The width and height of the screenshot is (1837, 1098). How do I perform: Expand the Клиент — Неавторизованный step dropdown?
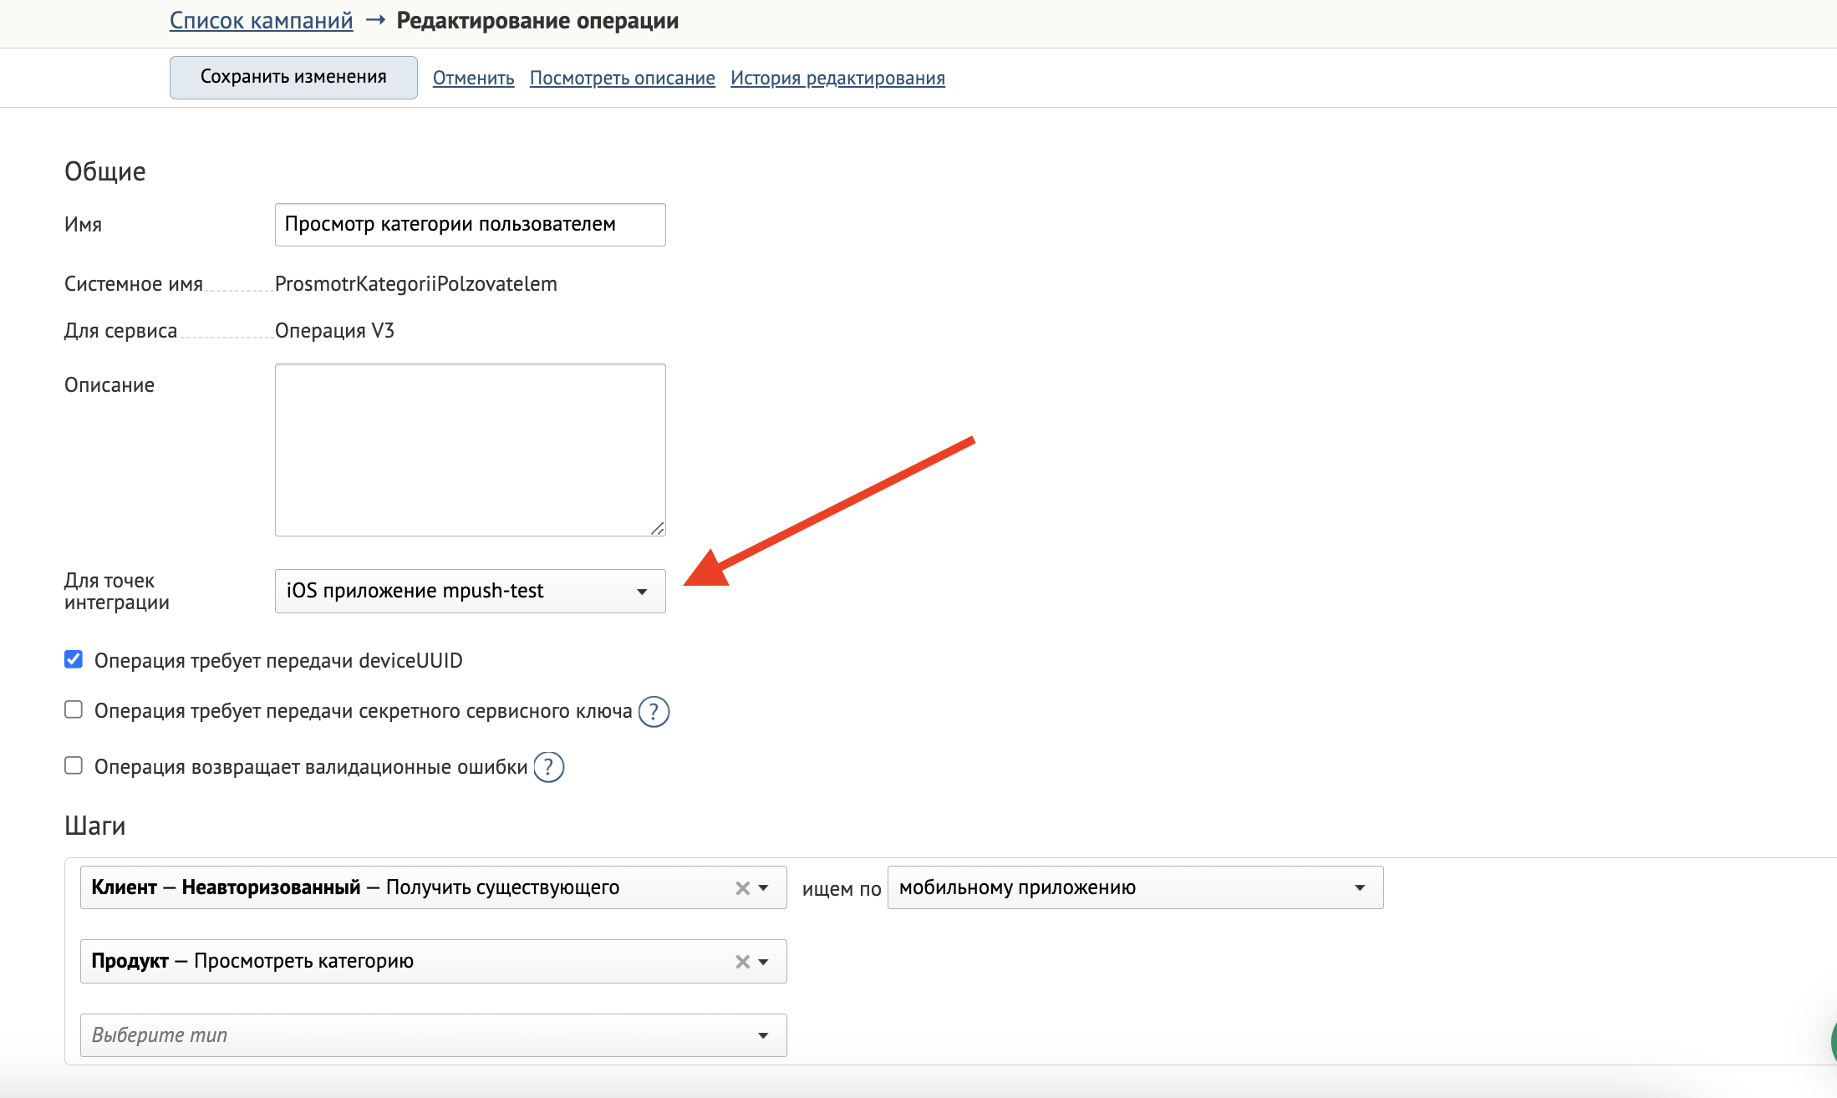(x=764, y=888)
